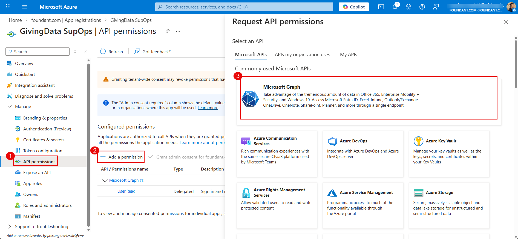Click the Delegated cell in User.Read row
This screenshot has height=239, width=518.
(x=183, y=192)
